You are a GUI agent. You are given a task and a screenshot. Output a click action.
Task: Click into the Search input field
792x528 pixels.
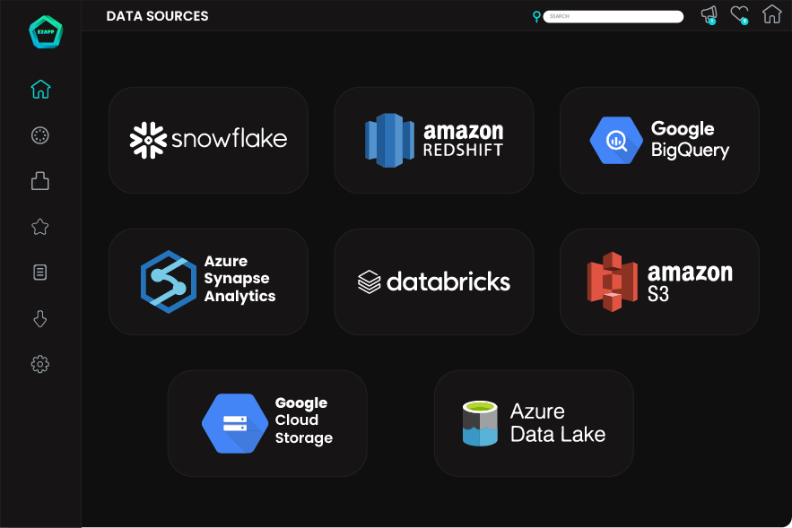pos(614,16)
